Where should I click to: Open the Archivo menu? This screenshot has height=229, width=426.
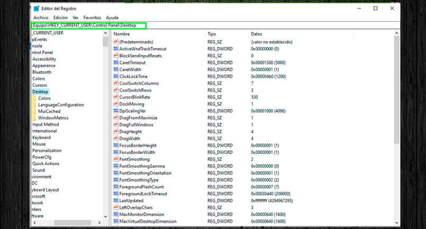click(41, 17)
